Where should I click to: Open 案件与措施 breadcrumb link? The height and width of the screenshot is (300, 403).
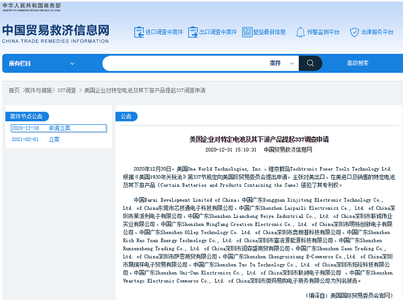tap(38, 90)
